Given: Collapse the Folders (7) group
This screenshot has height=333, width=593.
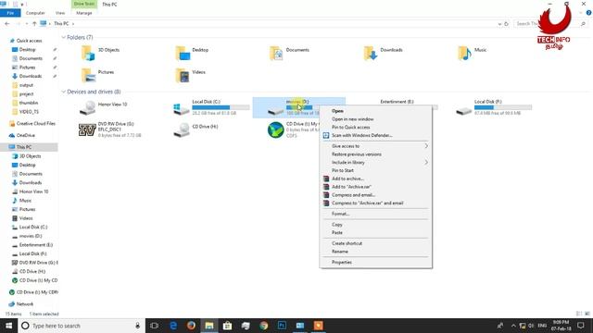Looking at the screenshot, I should [64, 37].
